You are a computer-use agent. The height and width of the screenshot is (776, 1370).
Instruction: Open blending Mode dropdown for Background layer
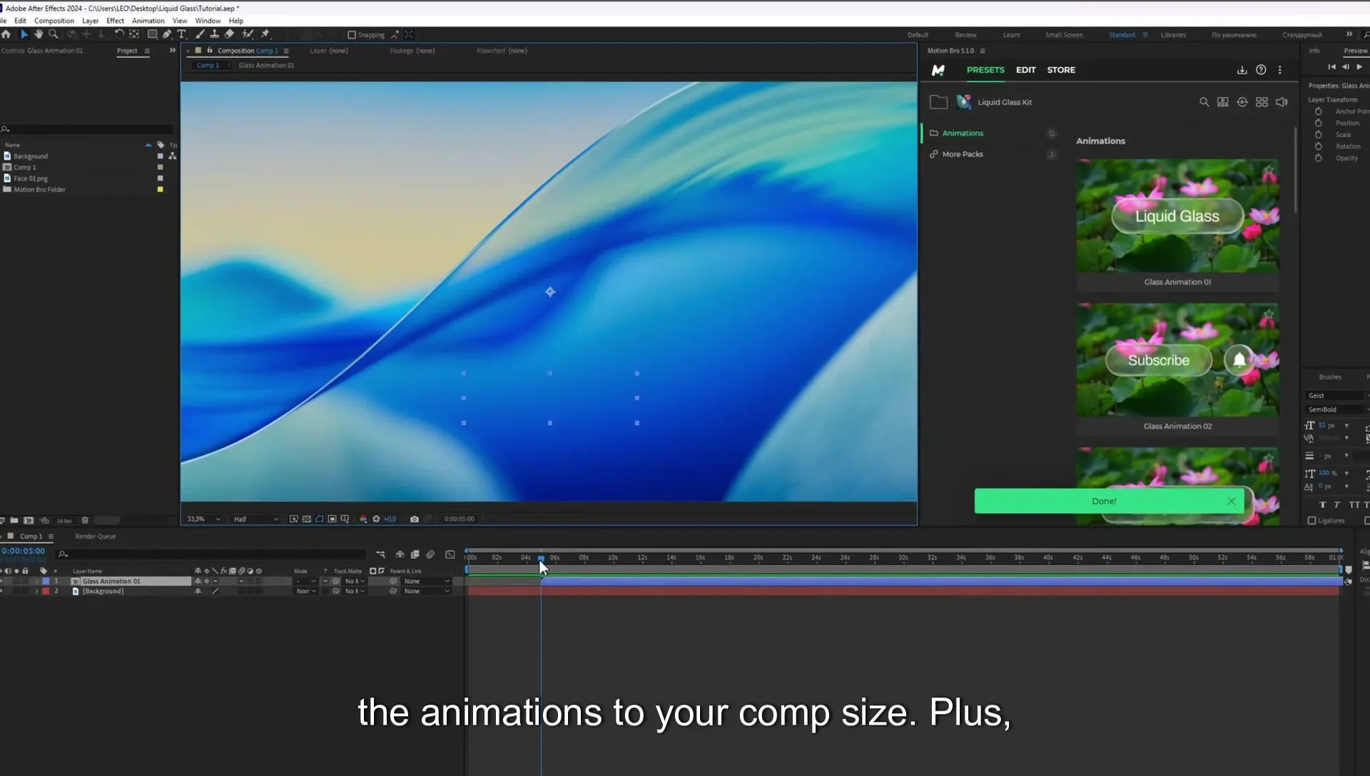(x=305, y=591)
